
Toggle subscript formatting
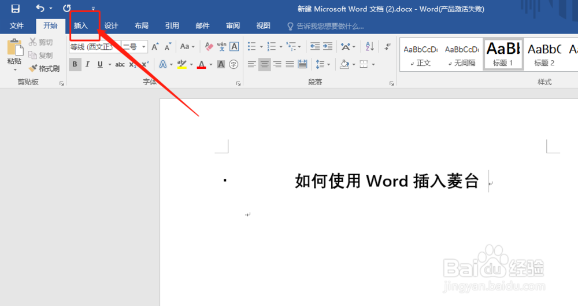(x=132, y=64)
